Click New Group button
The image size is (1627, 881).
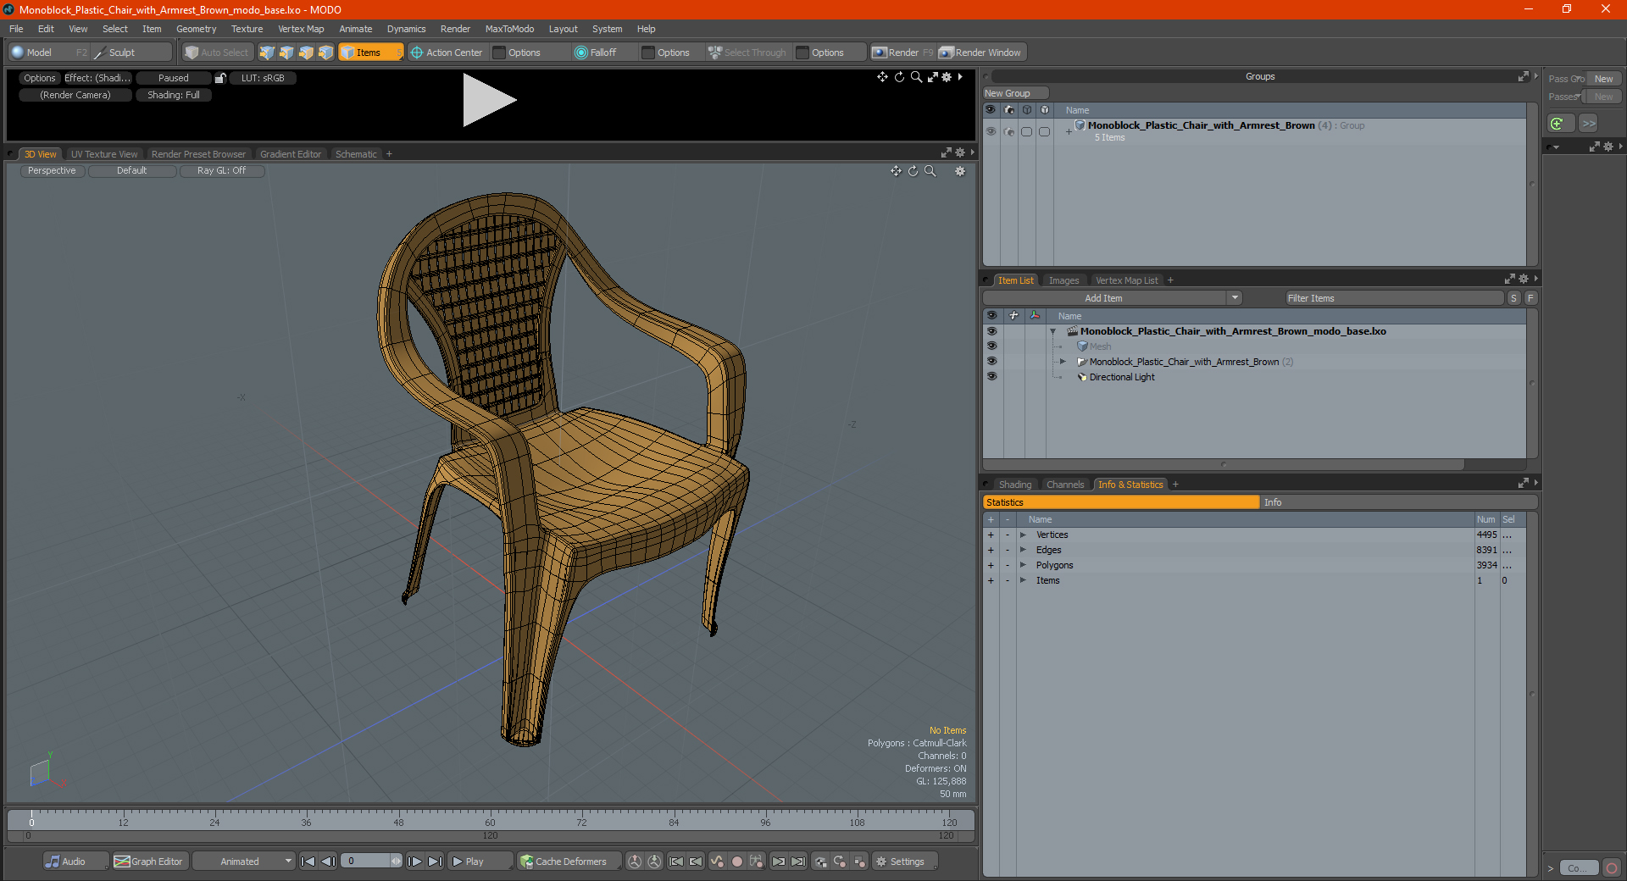coord(1015,93)
